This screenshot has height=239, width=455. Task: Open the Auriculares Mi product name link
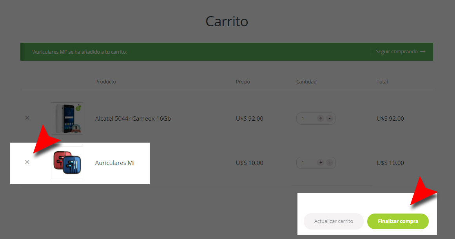click(115, 163)
